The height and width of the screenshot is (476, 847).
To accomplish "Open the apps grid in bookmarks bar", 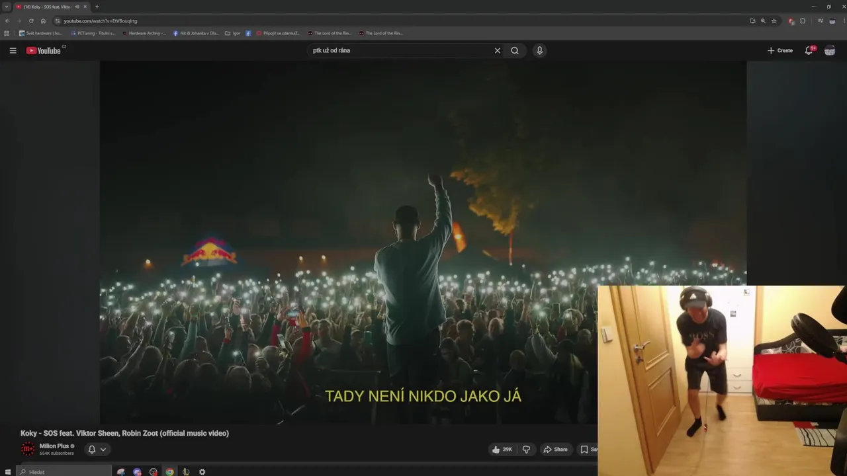I will 7,33.
